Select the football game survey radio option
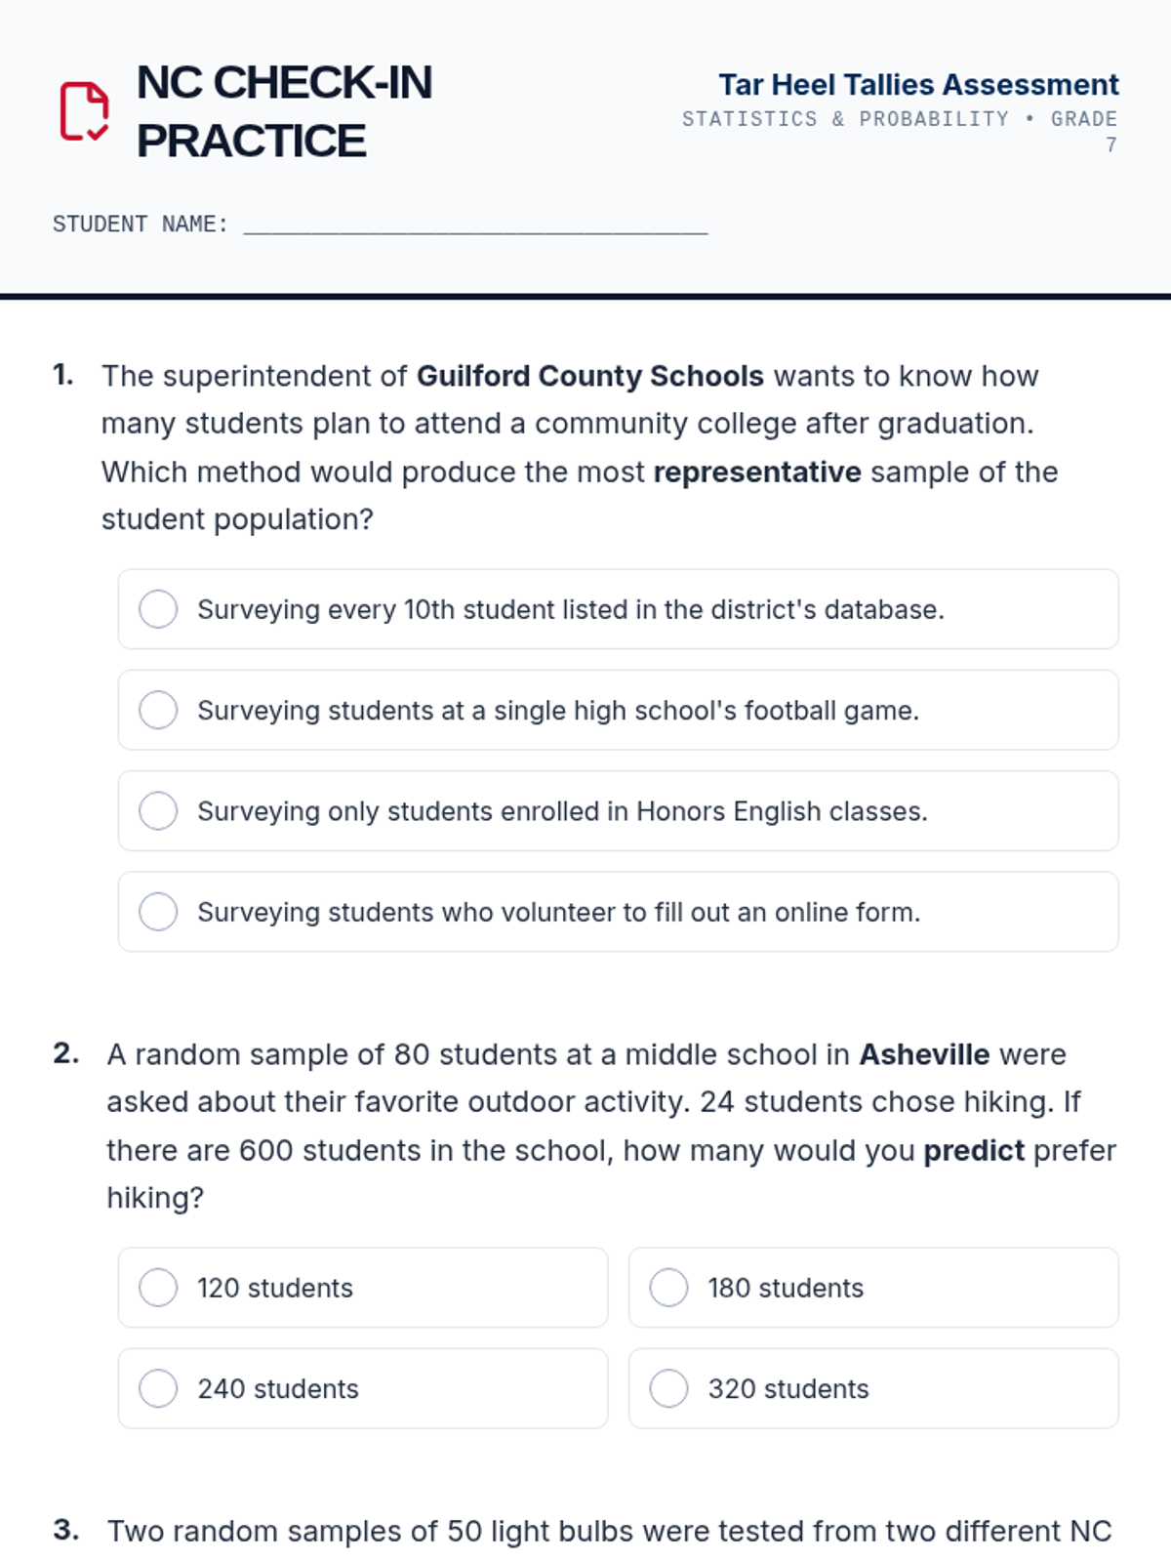 coord(158,710)
